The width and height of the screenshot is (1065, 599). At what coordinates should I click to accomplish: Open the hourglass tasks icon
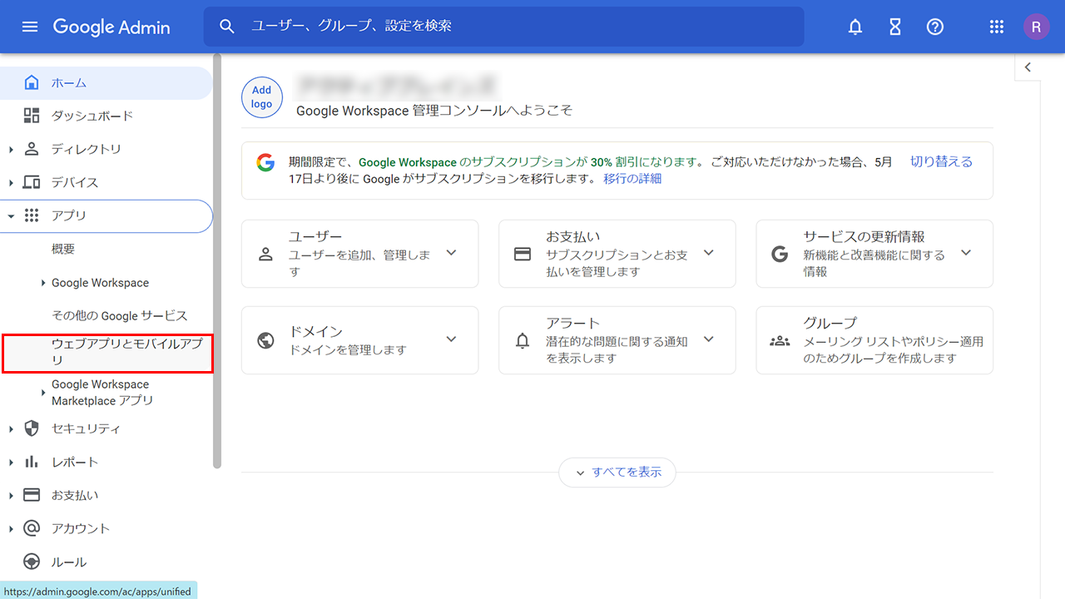894,27
